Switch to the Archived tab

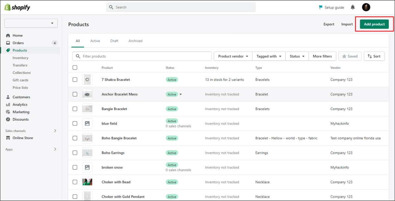(x=135, y=41)
